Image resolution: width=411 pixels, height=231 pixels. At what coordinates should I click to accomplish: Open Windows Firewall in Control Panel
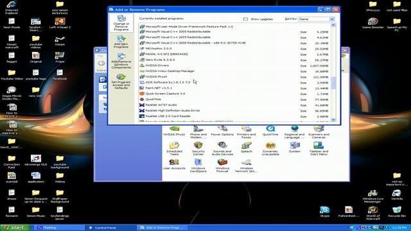(222, 166)
